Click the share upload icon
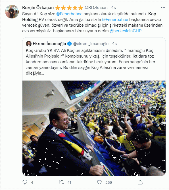 pos(140,182)
